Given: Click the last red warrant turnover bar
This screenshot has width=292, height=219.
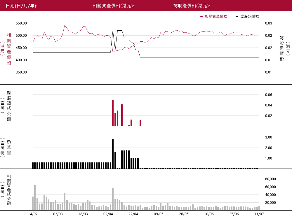Looking at the screenshot, I should (x=140, y=123).
